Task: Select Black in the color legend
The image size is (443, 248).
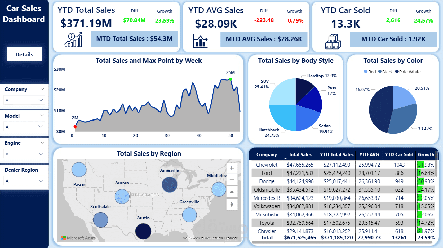Action: click(x=386, y=72)
